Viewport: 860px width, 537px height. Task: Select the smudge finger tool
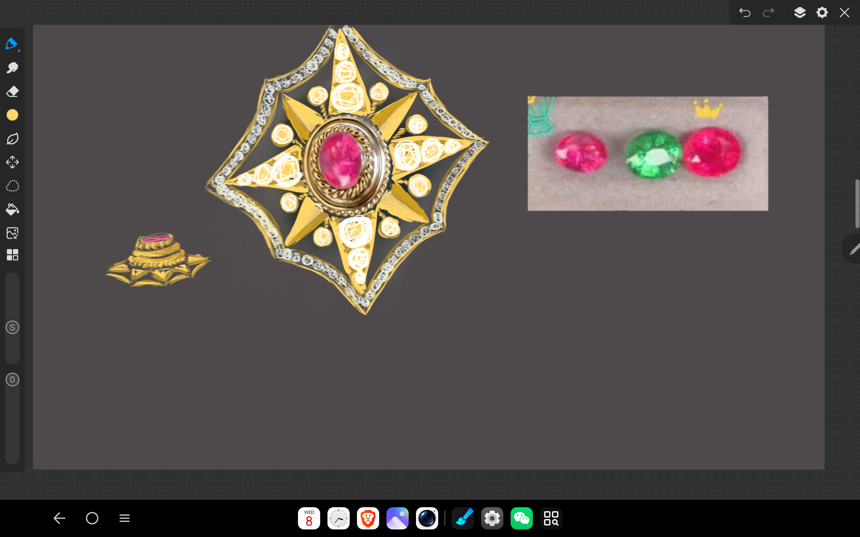tap(12, 67)
